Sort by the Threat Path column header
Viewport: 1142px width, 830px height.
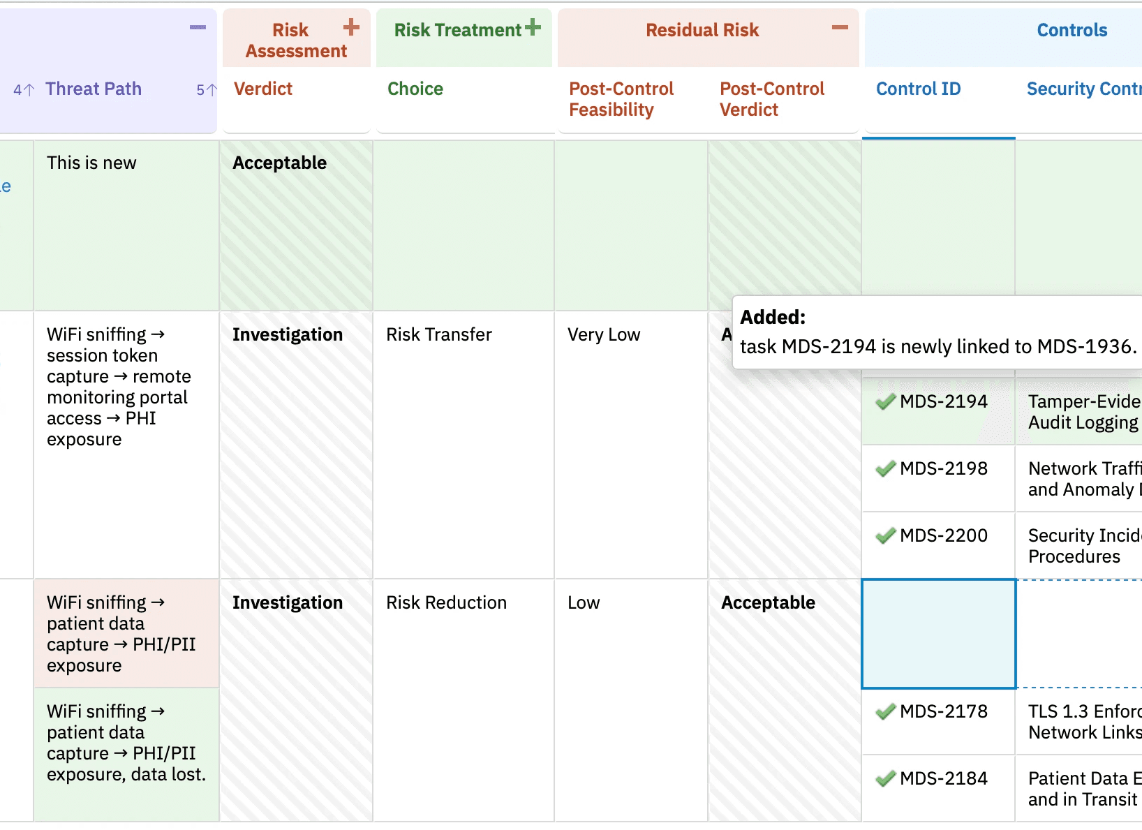pyautogui.click(x=94, y=89)
